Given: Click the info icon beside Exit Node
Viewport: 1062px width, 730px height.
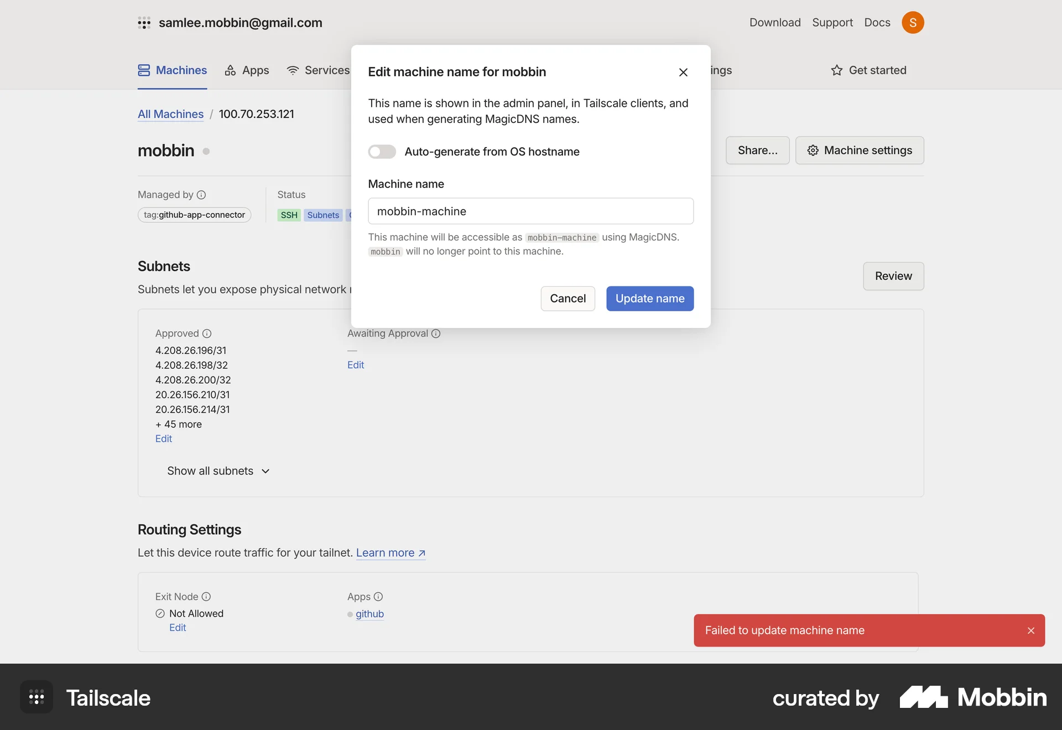Looking at the screenshot, I should click(206, 597).
